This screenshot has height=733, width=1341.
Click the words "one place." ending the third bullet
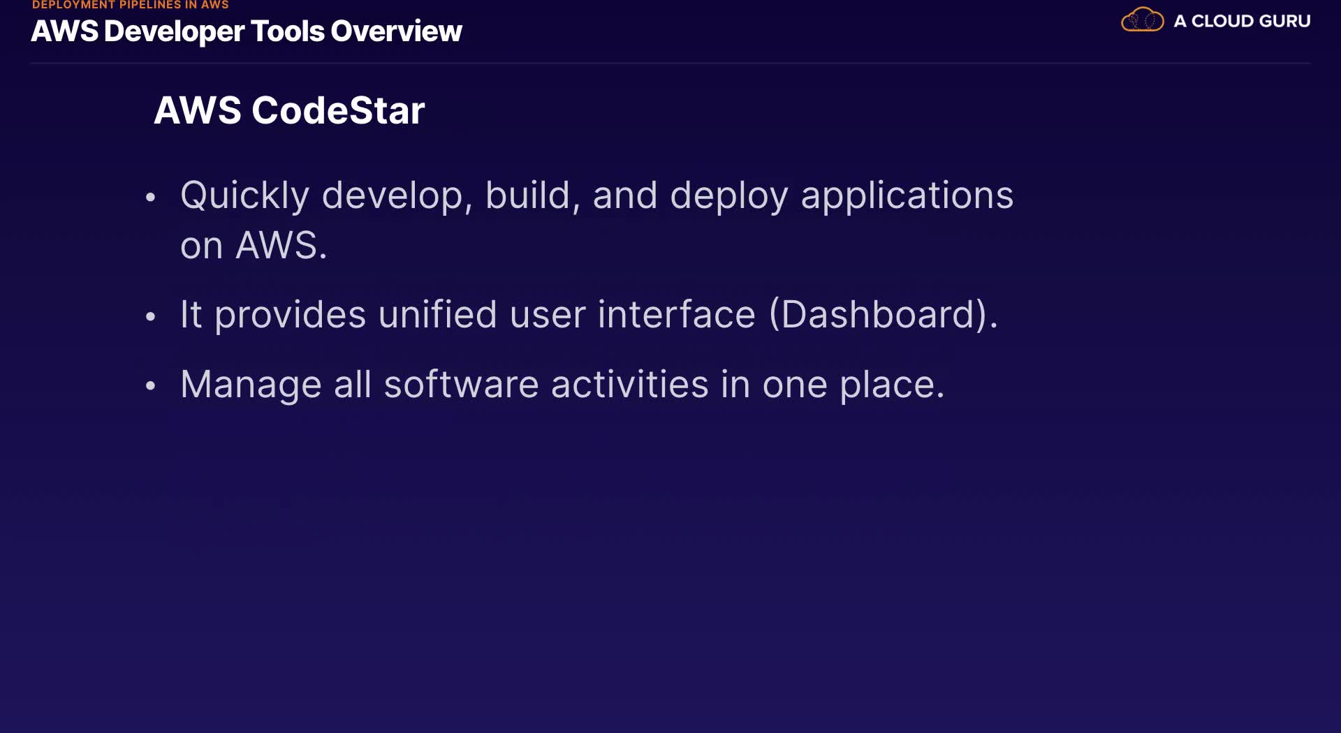tap(853, 385)
